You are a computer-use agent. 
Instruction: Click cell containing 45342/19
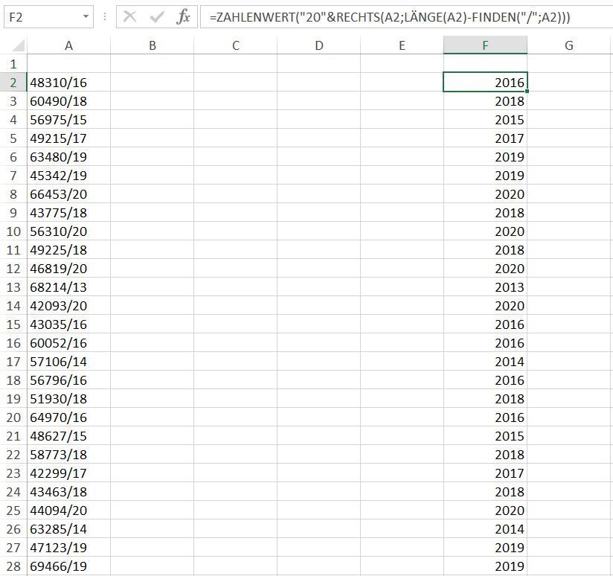tap(68, 175)
